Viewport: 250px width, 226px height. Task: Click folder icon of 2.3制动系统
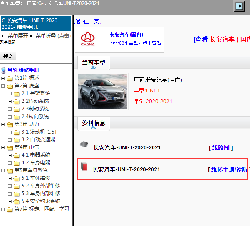tap(17, 109)
